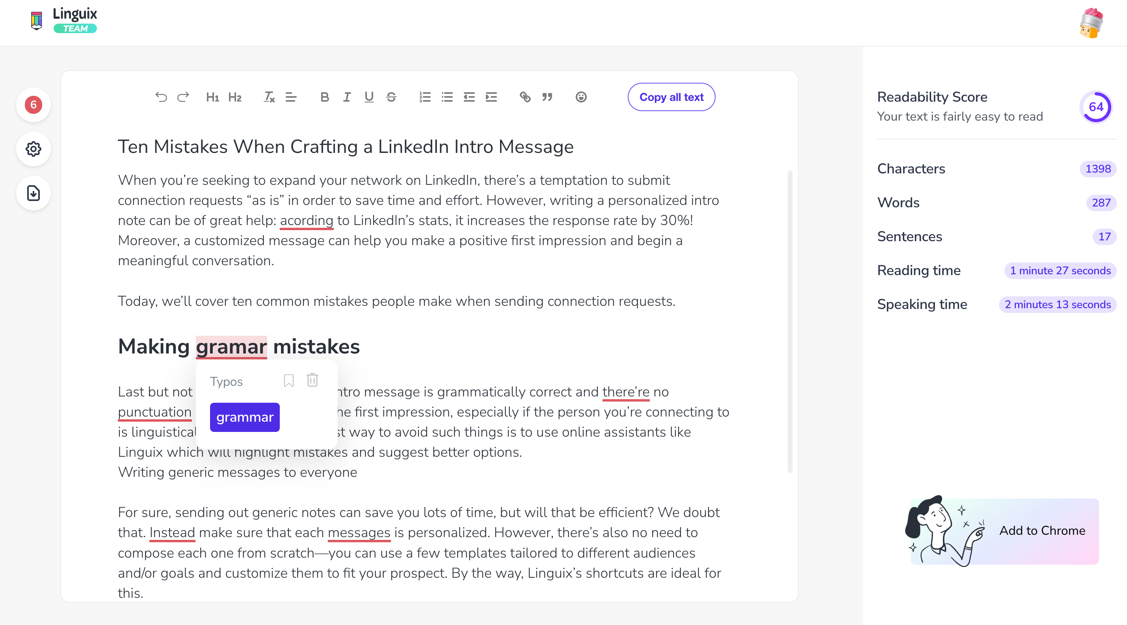Insert a numbered list
1127x625 pixels.
(425, 97)
